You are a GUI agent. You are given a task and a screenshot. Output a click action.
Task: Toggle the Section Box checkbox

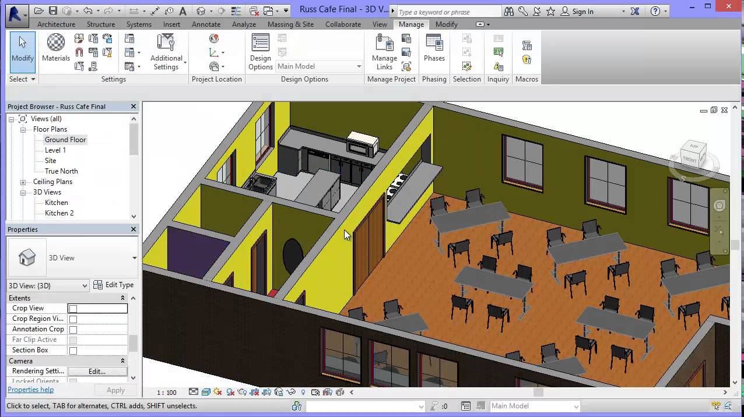coord(73,351)
